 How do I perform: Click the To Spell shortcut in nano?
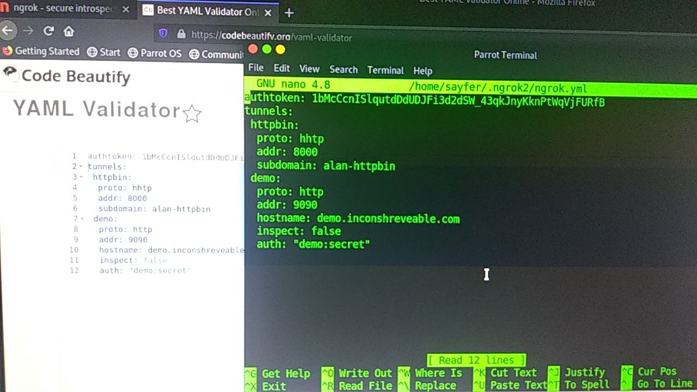pyautogui.click(x=579, y=384)
